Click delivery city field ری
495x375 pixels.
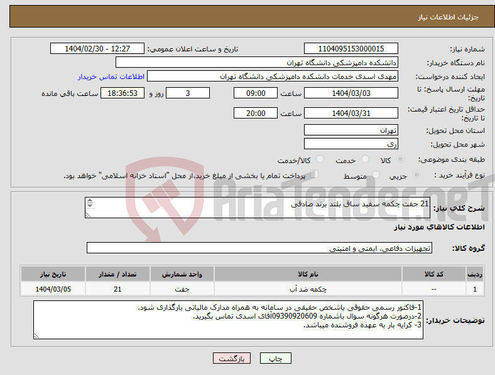tap(351, 144)
